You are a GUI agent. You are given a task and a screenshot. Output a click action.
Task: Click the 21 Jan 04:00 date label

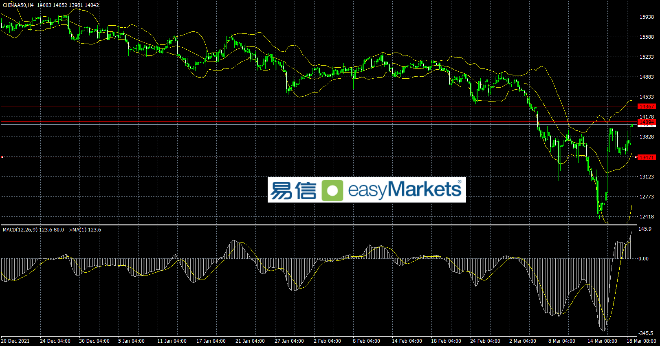coord(250,341)
